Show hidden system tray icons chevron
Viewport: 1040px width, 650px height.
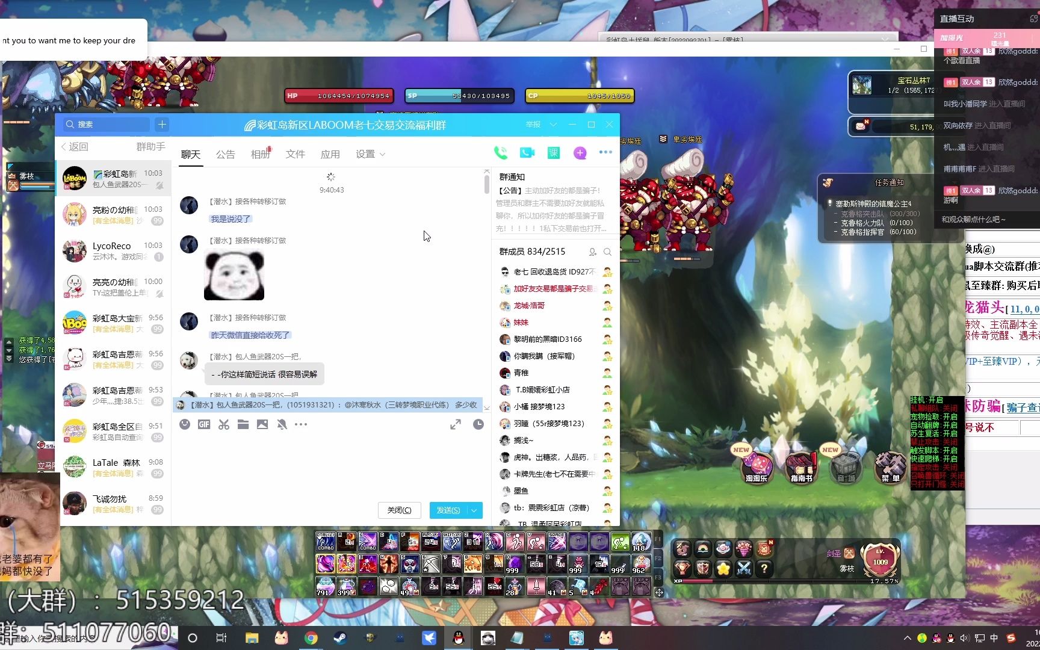click(907, 638)
